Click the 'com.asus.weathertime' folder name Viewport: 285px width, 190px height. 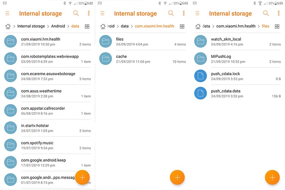41,91
